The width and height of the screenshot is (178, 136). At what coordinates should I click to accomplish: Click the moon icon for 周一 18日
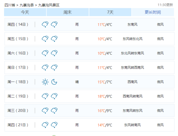click(54, 82)
